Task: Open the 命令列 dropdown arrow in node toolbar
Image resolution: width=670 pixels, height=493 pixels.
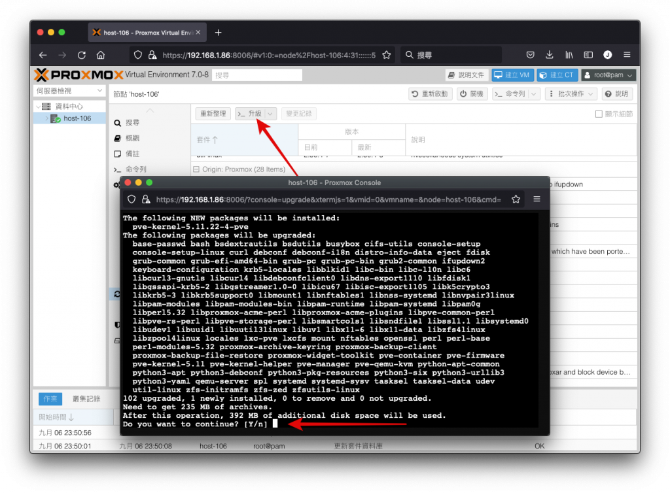Action: (x=534, y=94)
